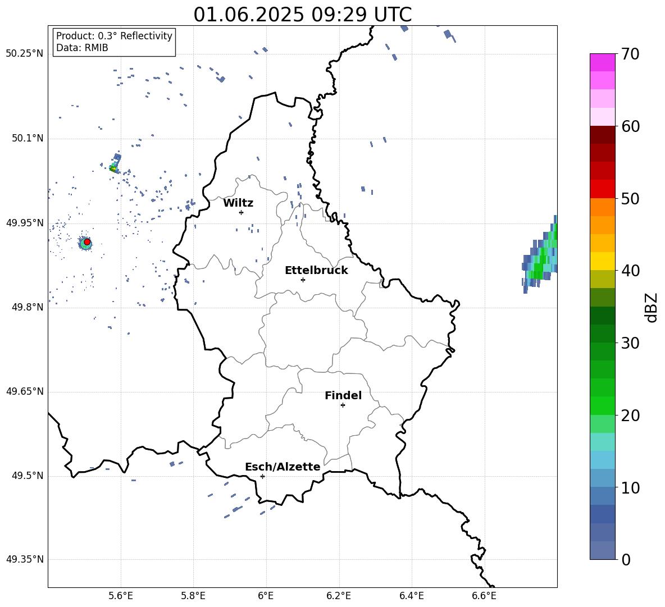
Task: Click the bright green colorbar band at 20
Action: [x=603, y=405]
